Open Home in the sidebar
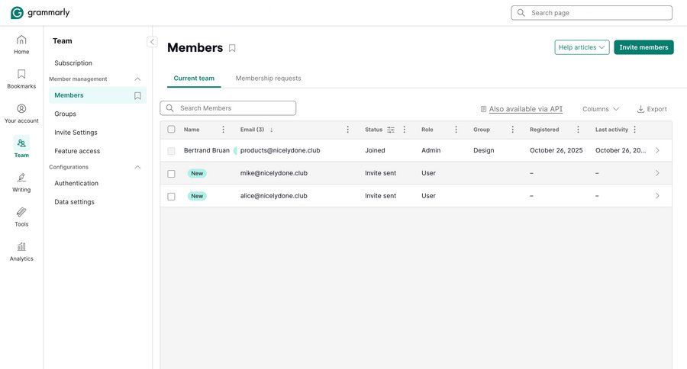 pos(21,45)
